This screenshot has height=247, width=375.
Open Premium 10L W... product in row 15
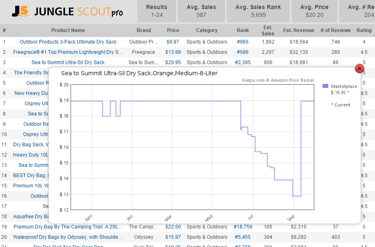click(x=31, y=186)
